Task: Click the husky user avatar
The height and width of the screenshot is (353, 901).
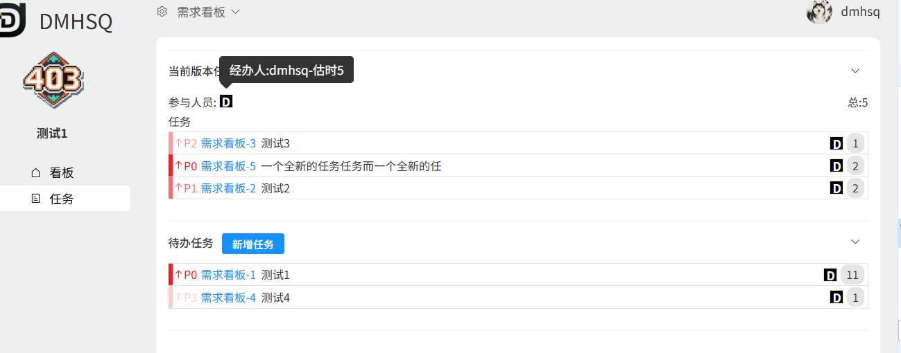Action: click(x=819, y=12)
